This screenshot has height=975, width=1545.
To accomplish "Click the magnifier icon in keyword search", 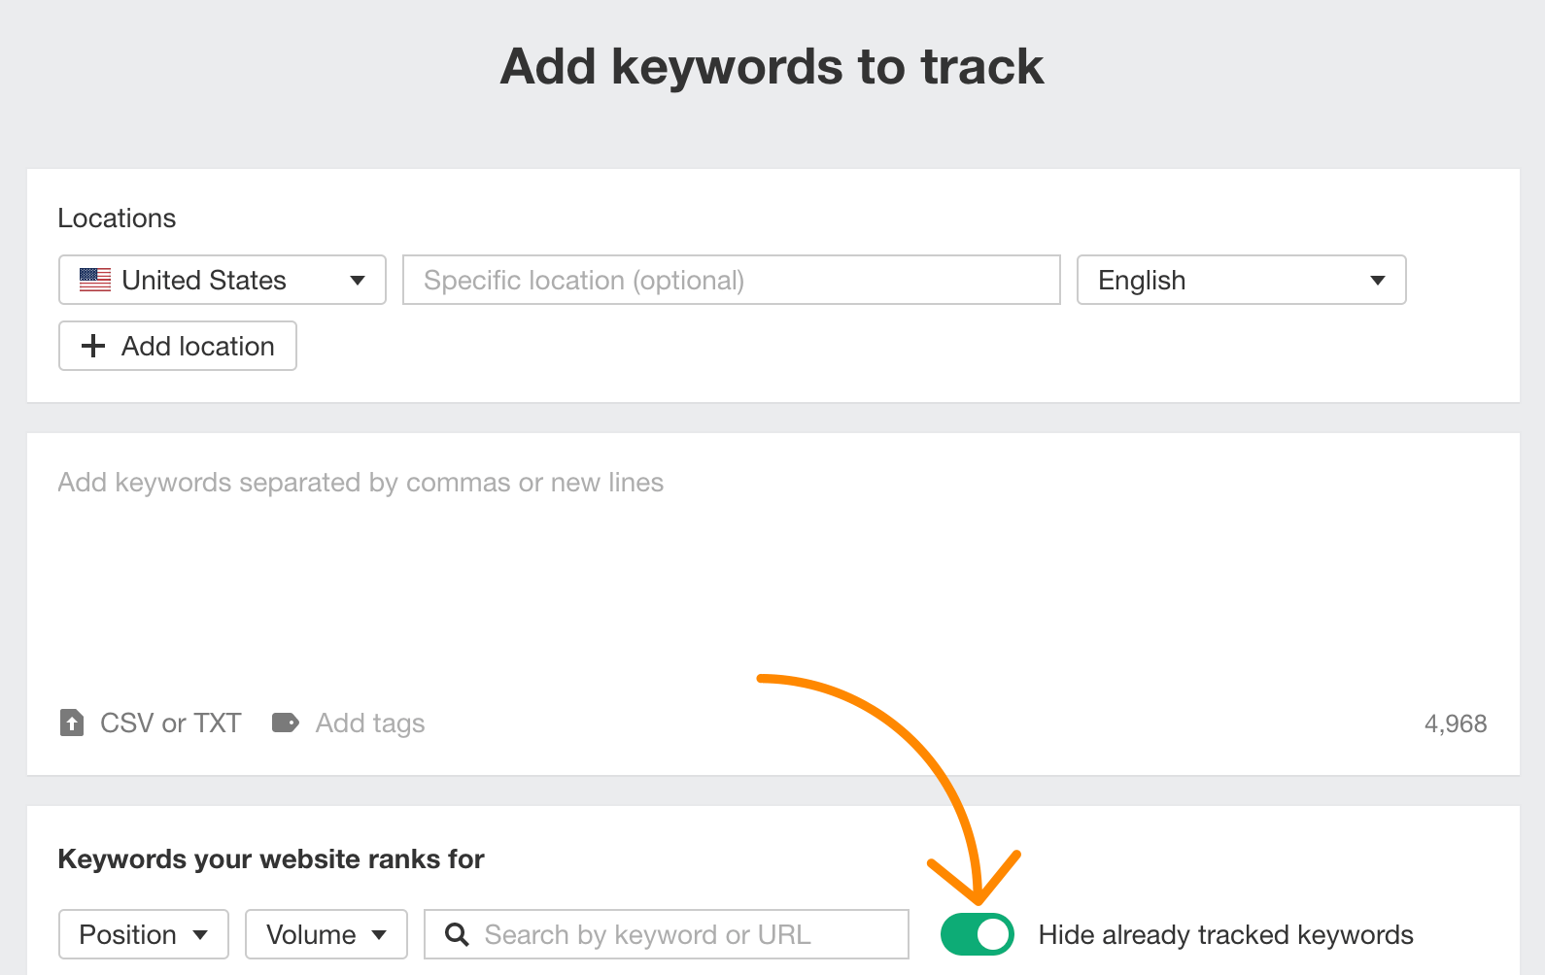I will click(457, 934).
